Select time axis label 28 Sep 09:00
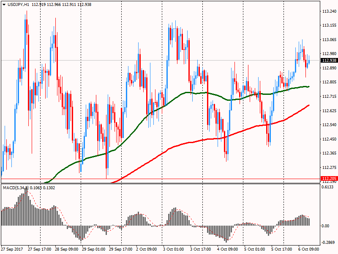The image size is (338, 254). (x=67, y=249)
